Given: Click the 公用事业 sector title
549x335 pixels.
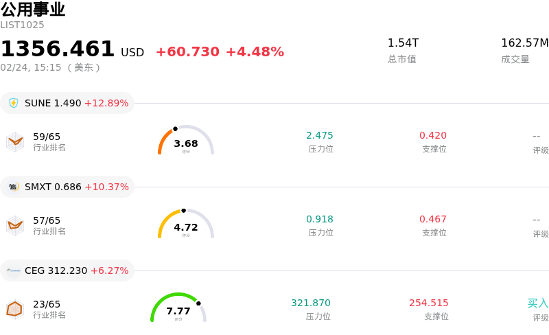Looking at the screenshot, I should pyautogui.click(x=33, y=10).
